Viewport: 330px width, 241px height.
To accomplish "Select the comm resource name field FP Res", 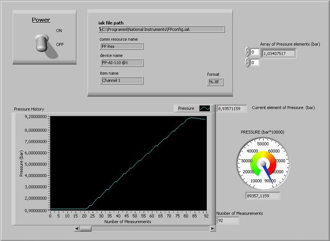I will click(x=122, y=46).
